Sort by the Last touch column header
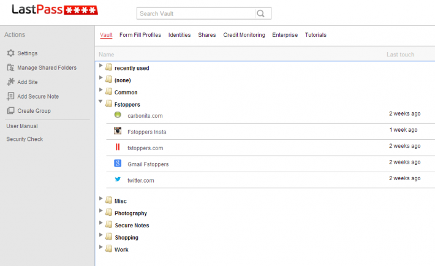The image size is (435, 266). tap(400, 55)
